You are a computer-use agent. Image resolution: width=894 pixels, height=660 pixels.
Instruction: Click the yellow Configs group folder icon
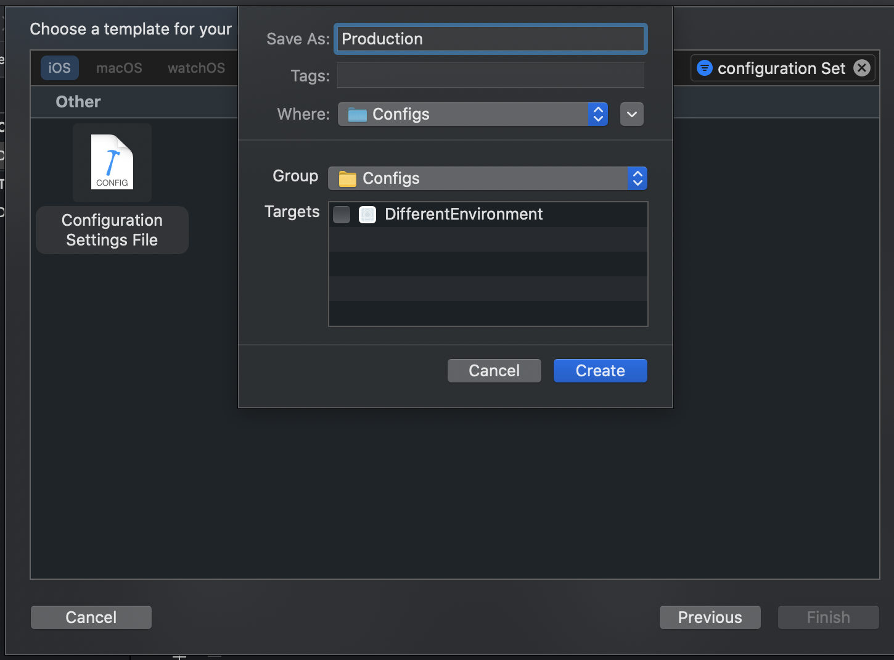click(x=348, y=179)
